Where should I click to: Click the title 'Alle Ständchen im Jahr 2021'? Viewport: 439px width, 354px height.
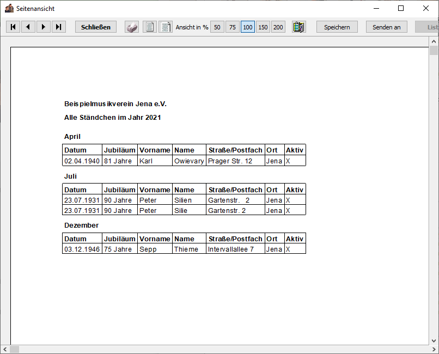click(113, 117)
